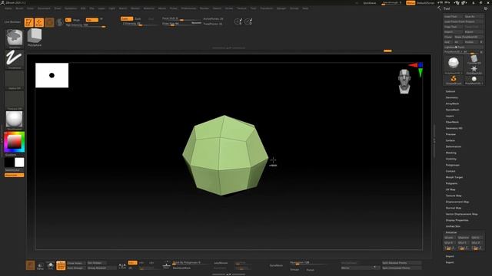
Task: Expand the Layers subpalette
Action: [450, 116]
